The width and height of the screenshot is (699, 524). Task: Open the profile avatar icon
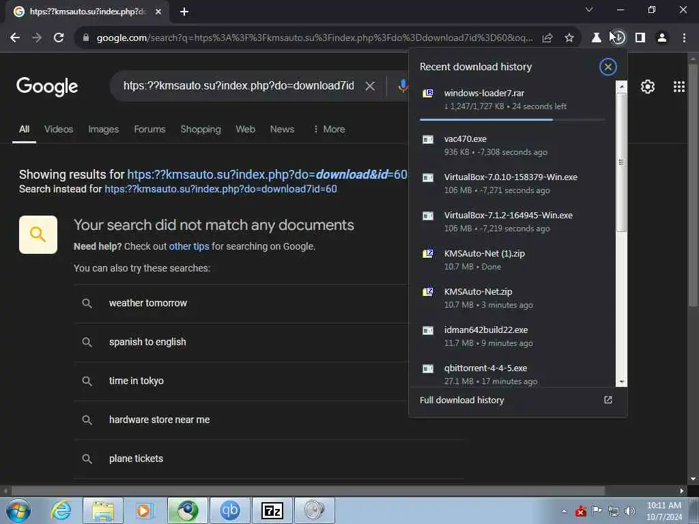click(662, 38)
